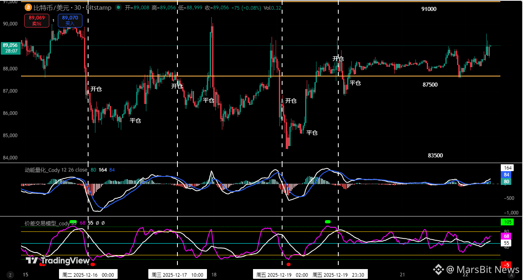Image resolution: width=523 pixels, height=280 pixels.
Task: Click the TradingView logo
Action: tap(58, 261)
